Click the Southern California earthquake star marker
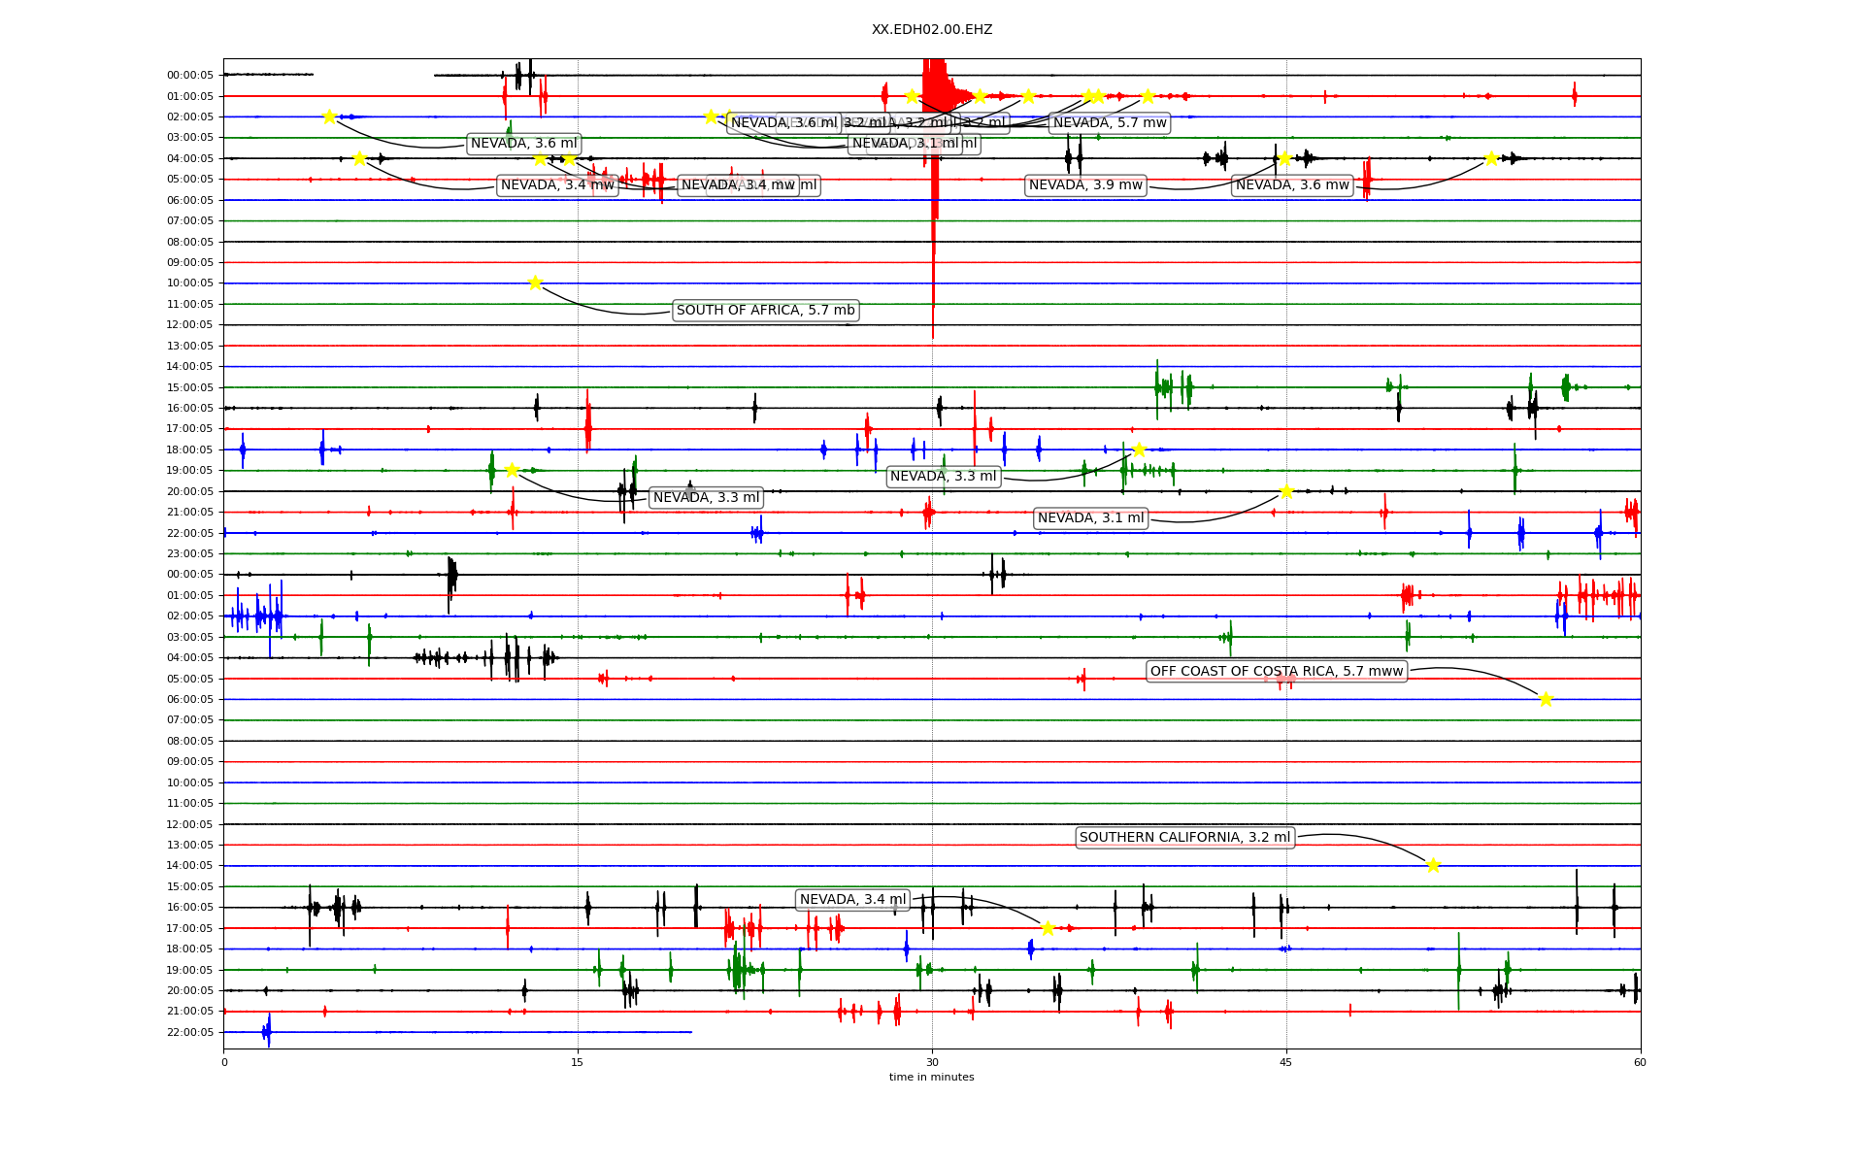Image resolution: width=1864 pixels, height=1165 pixels. [x=1433, y=865]
